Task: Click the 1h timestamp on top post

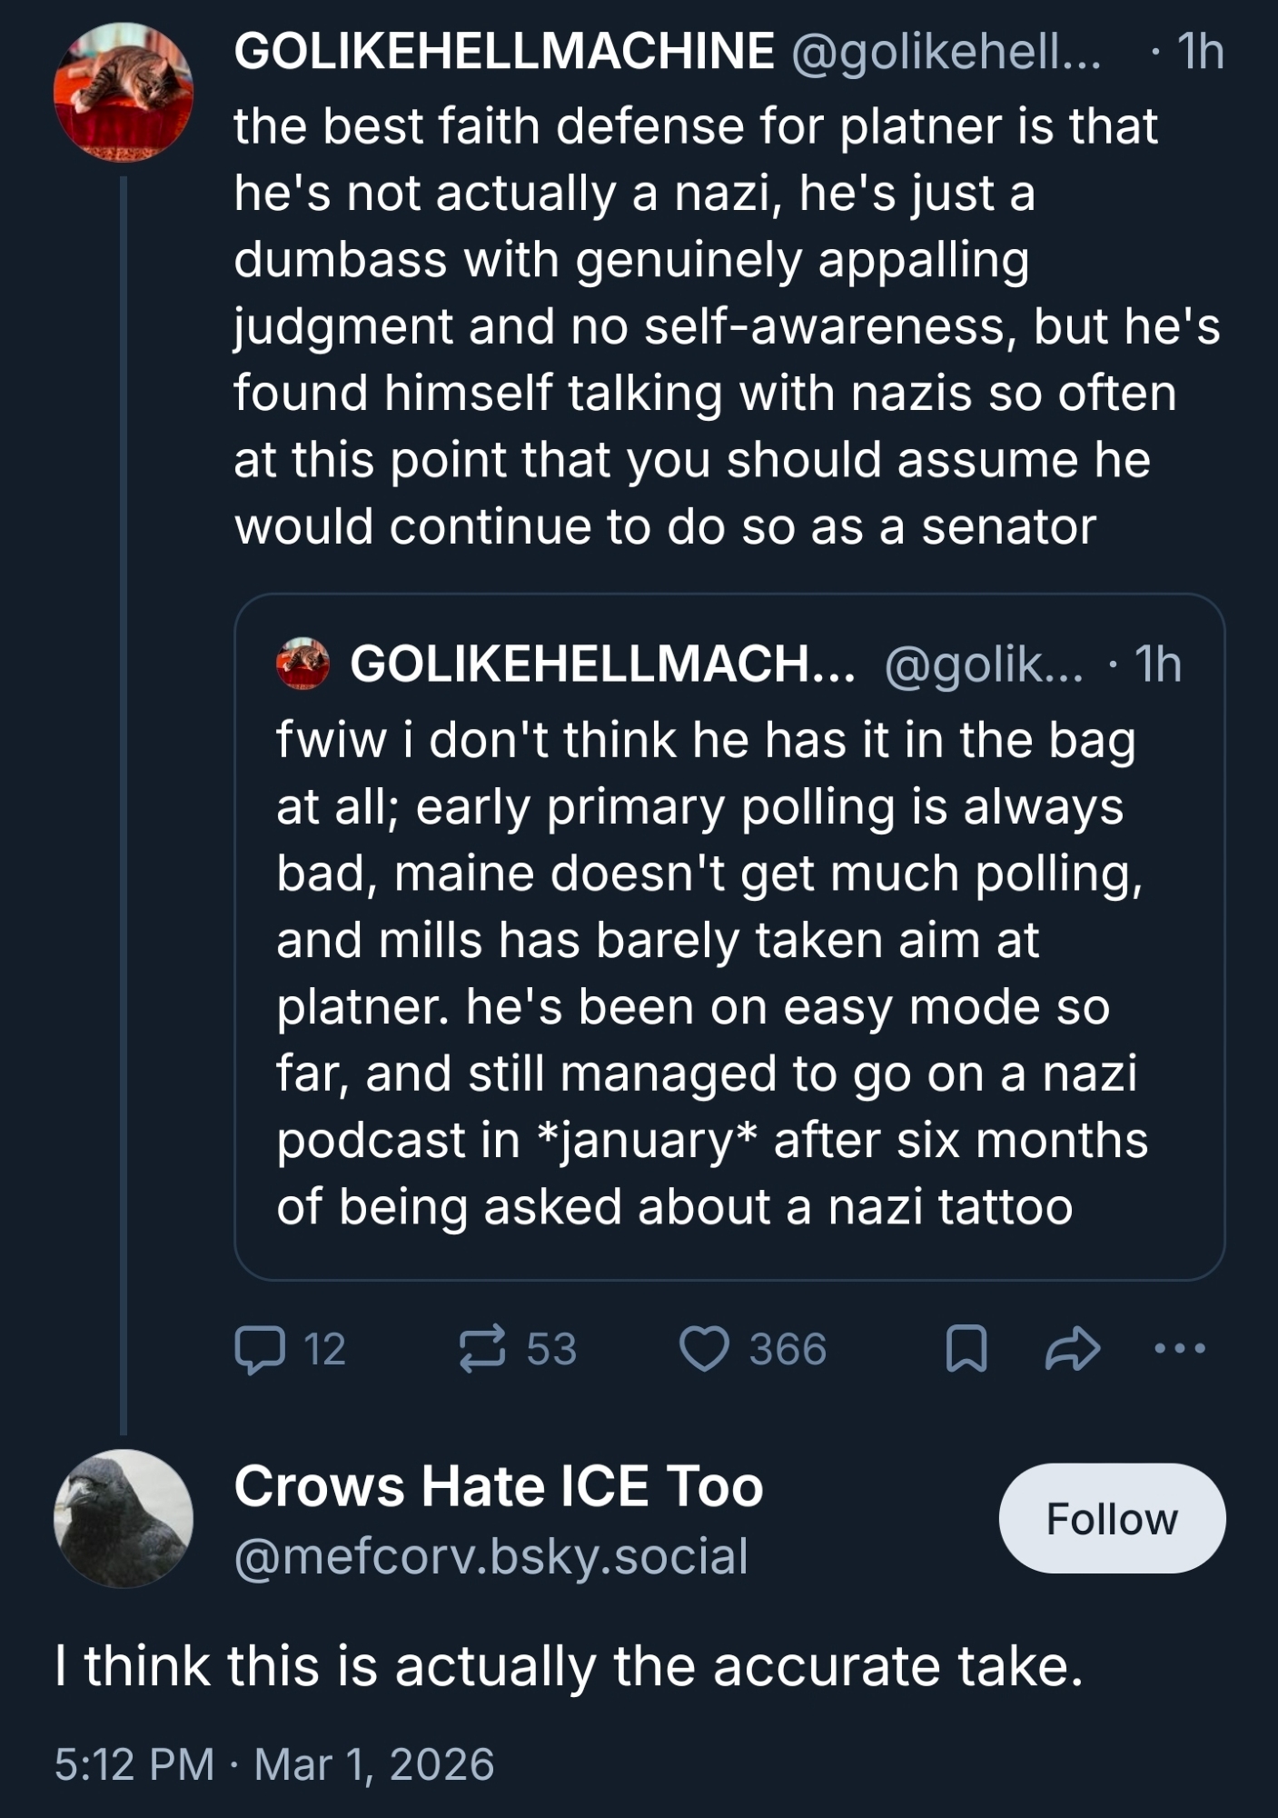Action: tap(1201, 52)
